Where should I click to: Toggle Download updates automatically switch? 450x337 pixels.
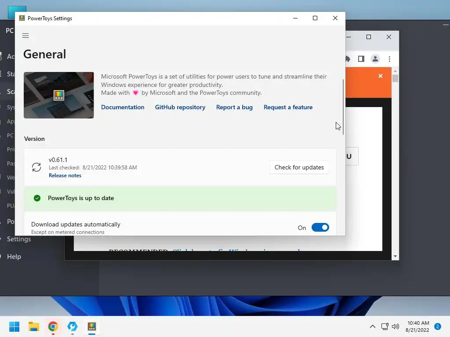320,228
